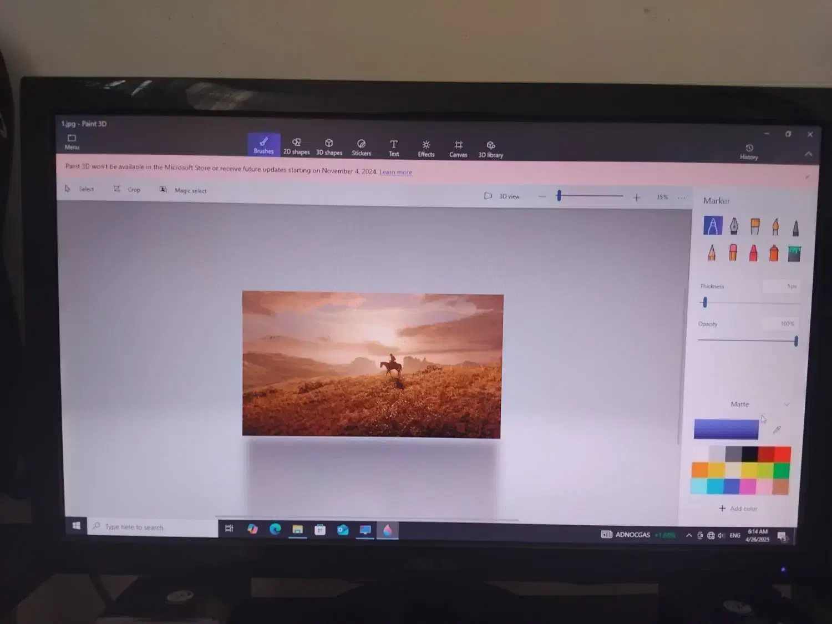This screenshot has height=624, width=832.
Task: Click the Add color button
Action: [x=738, y=508]
